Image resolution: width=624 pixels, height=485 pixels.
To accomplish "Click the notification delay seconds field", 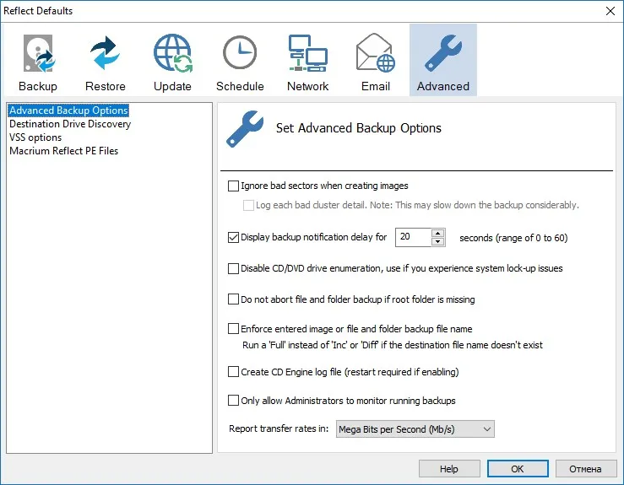I will 413,237.
